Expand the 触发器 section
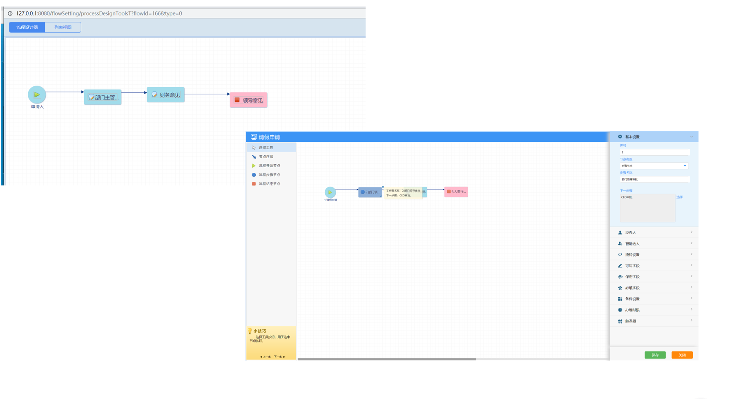This screenshot has height=399, width=732. pos(654,321)
